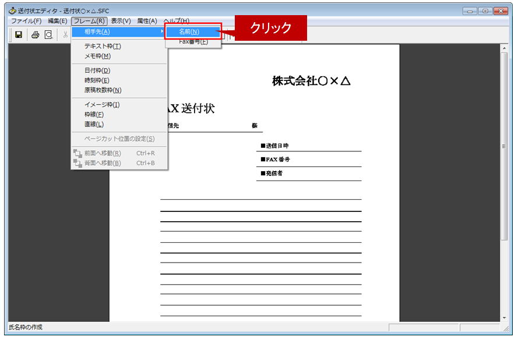Viewport: 518px width, 340px height.
Task: Click the window resize grip in the status bar
Action: pos(506,328)
